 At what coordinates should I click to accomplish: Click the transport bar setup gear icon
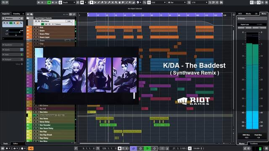tap(266, 148)
